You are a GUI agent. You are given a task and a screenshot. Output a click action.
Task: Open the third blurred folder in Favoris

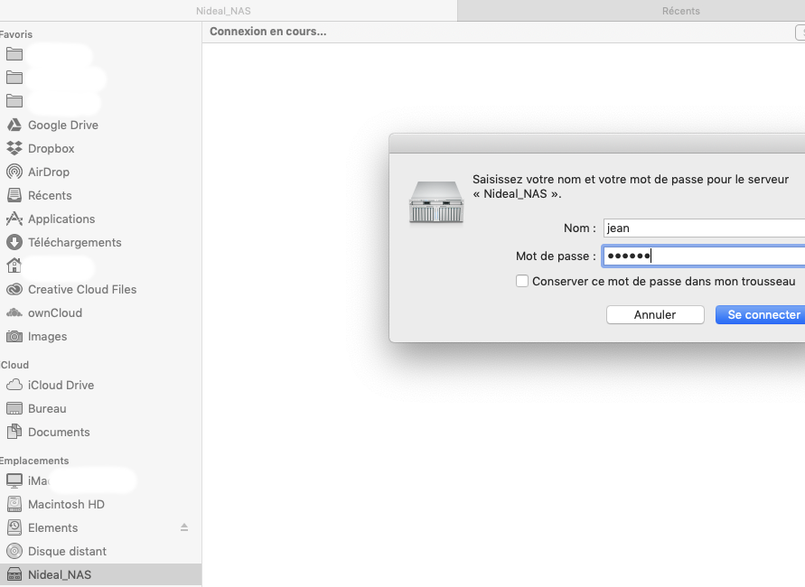coord(14,101)
